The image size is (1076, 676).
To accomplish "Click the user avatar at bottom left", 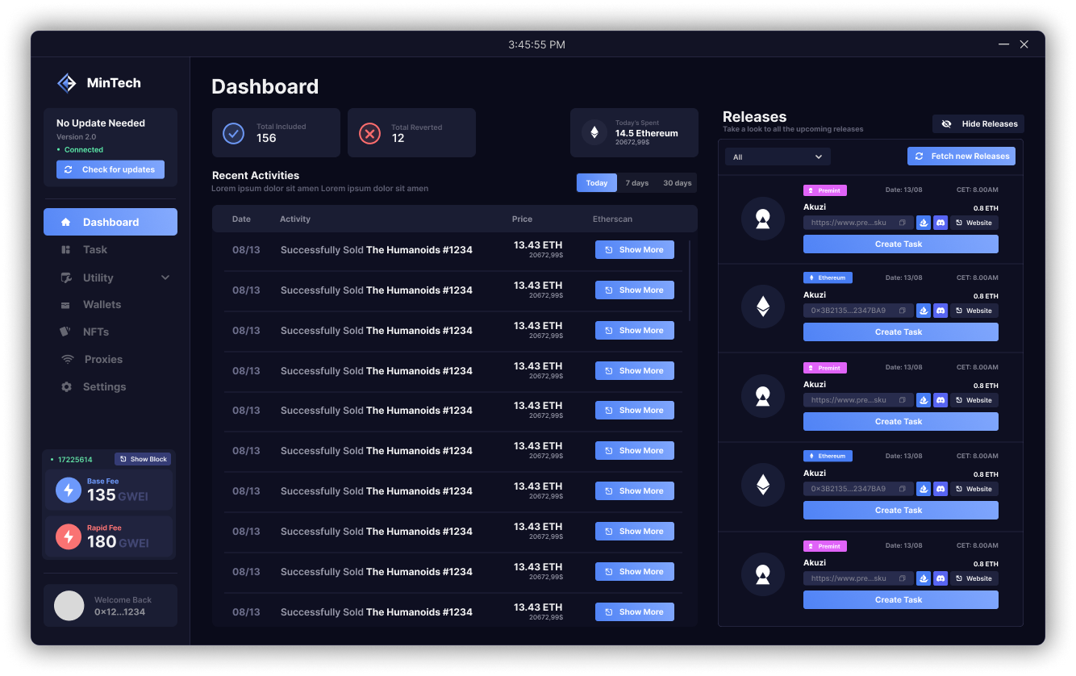I will (69, 606).
